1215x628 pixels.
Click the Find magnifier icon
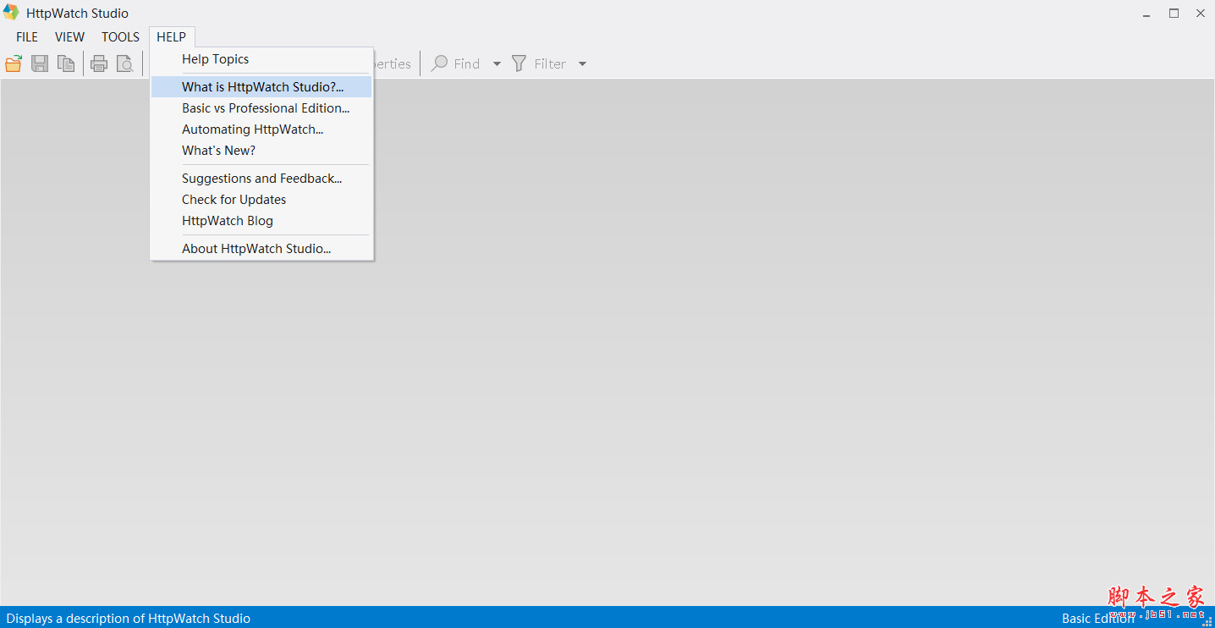(440, 63)
